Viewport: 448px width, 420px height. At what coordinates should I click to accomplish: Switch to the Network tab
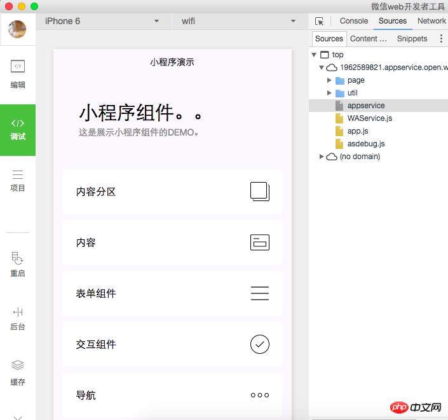(x=431, y=21)
